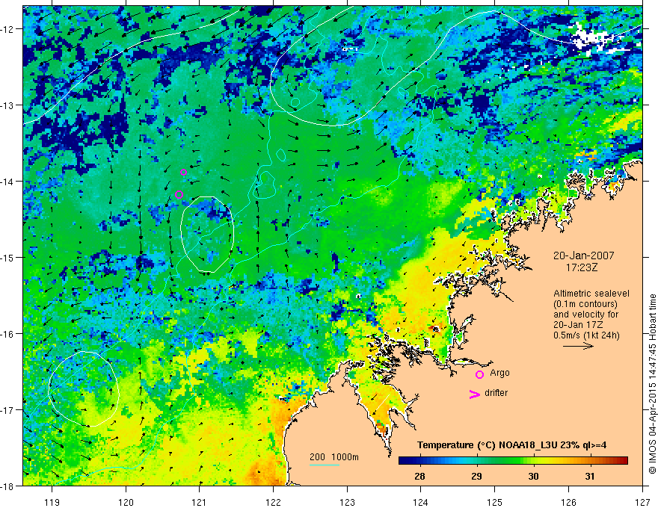Select the lower, larger Argo float circle

[x=179, y=194]
